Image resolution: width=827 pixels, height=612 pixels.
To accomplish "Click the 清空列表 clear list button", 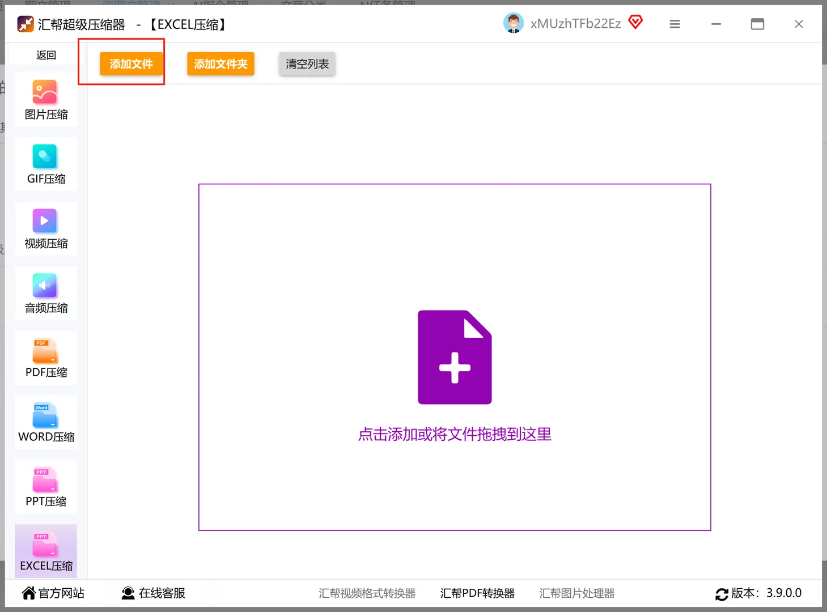I will pos(307,64).
